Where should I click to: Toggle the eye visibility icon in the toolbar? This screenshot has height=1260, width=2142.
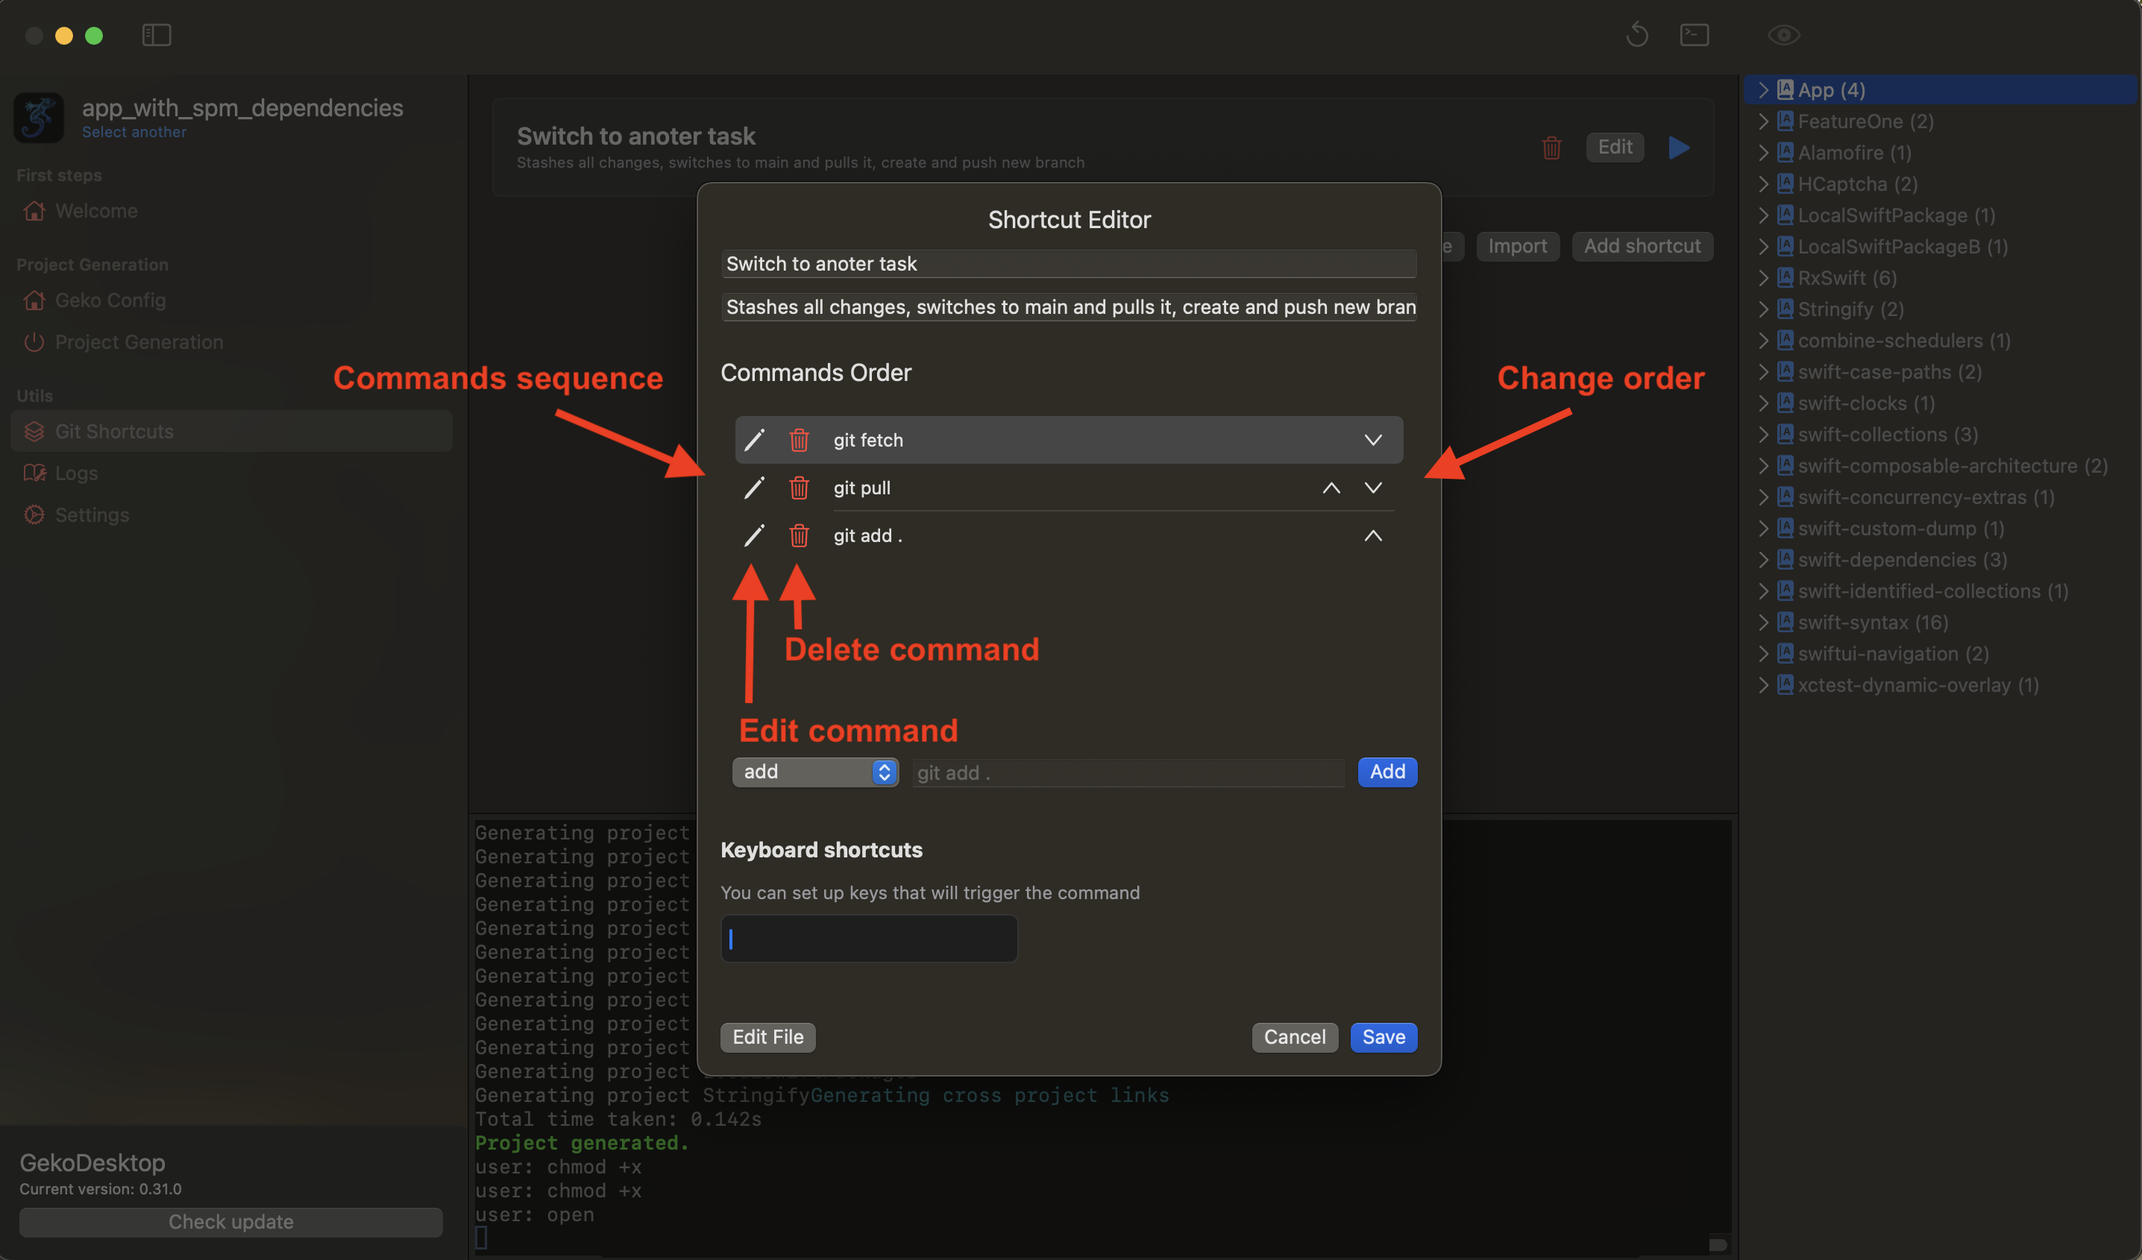click(1783, 35)
